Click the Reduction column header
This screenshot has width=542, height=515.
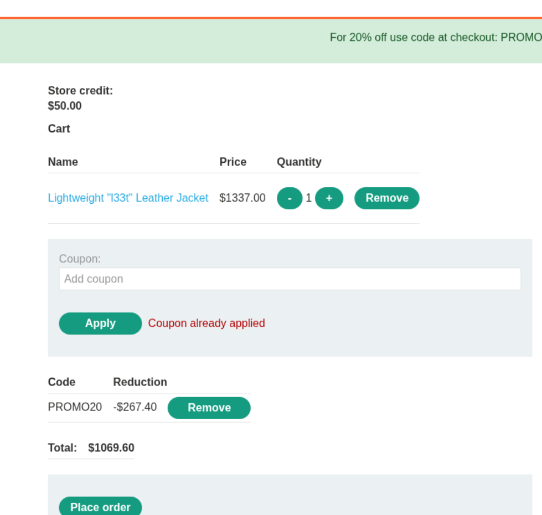(140, 382)
